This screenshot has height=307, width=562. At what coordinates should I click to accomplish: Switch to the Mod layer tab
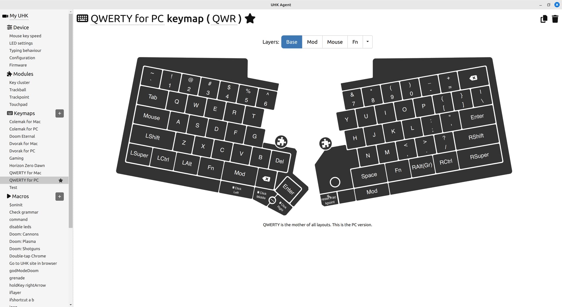(312, 42)
